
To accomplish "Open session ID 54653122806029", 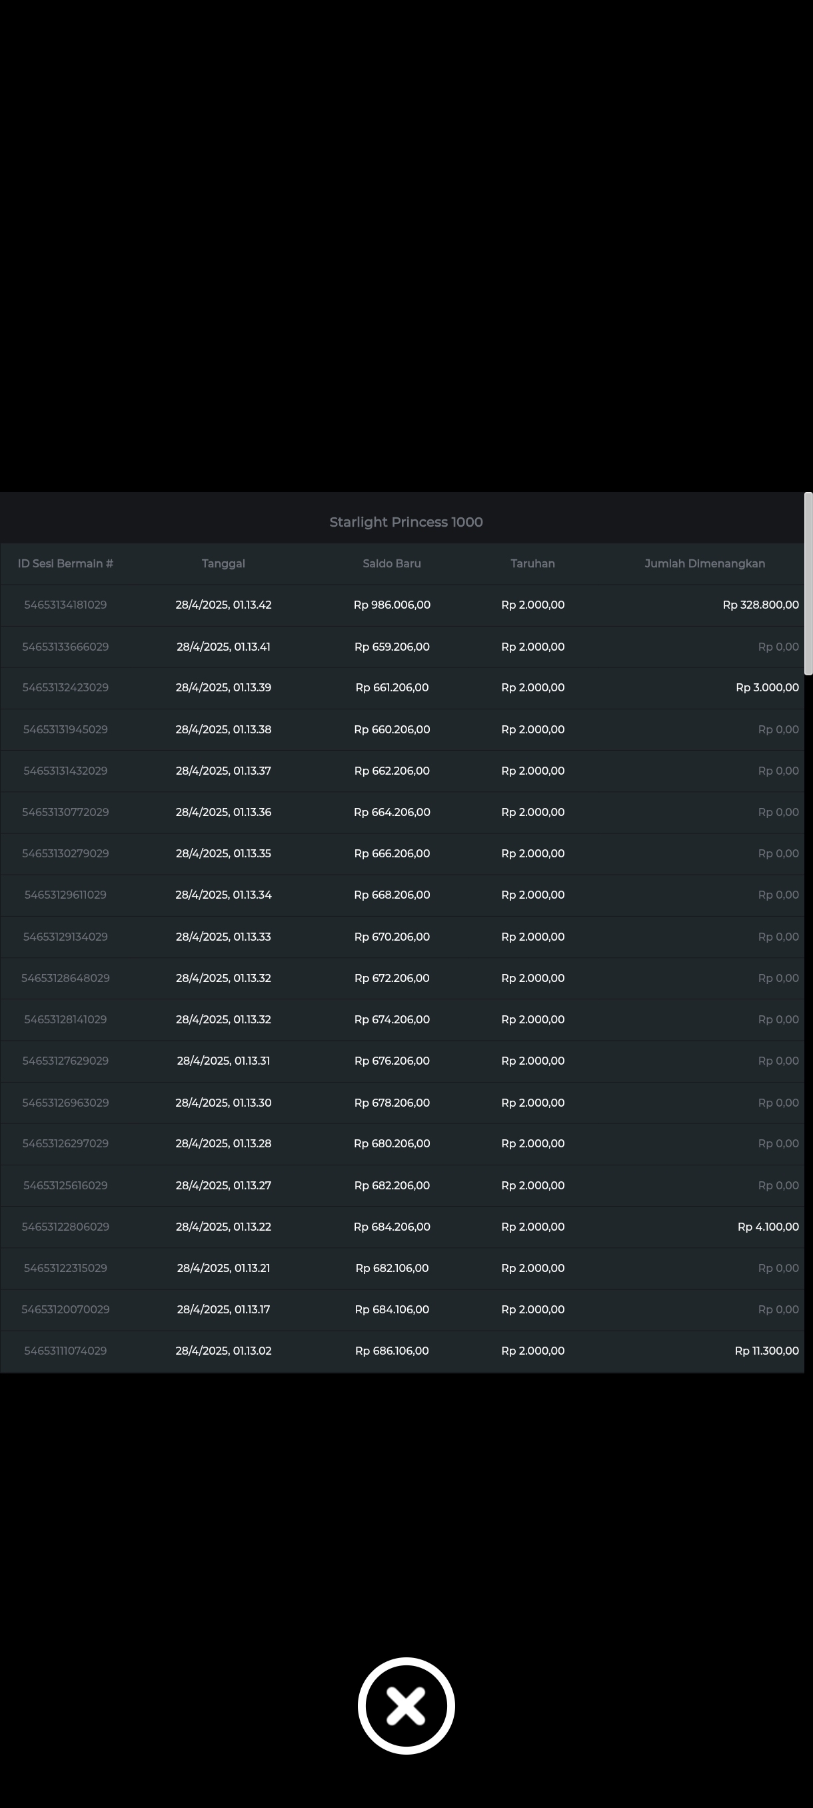I will (65, 1227).
